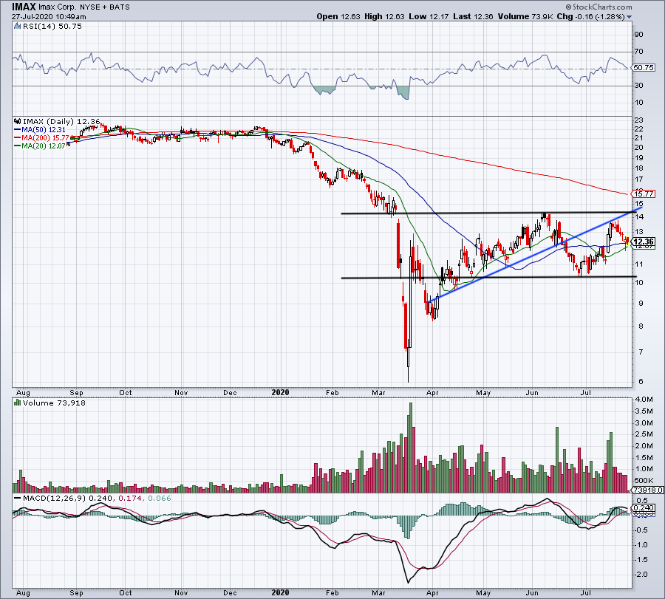Viewport: 665px width, 599px height.
Task: Open the StockCharts.com copyright link
Action: [x=598, y=7]
